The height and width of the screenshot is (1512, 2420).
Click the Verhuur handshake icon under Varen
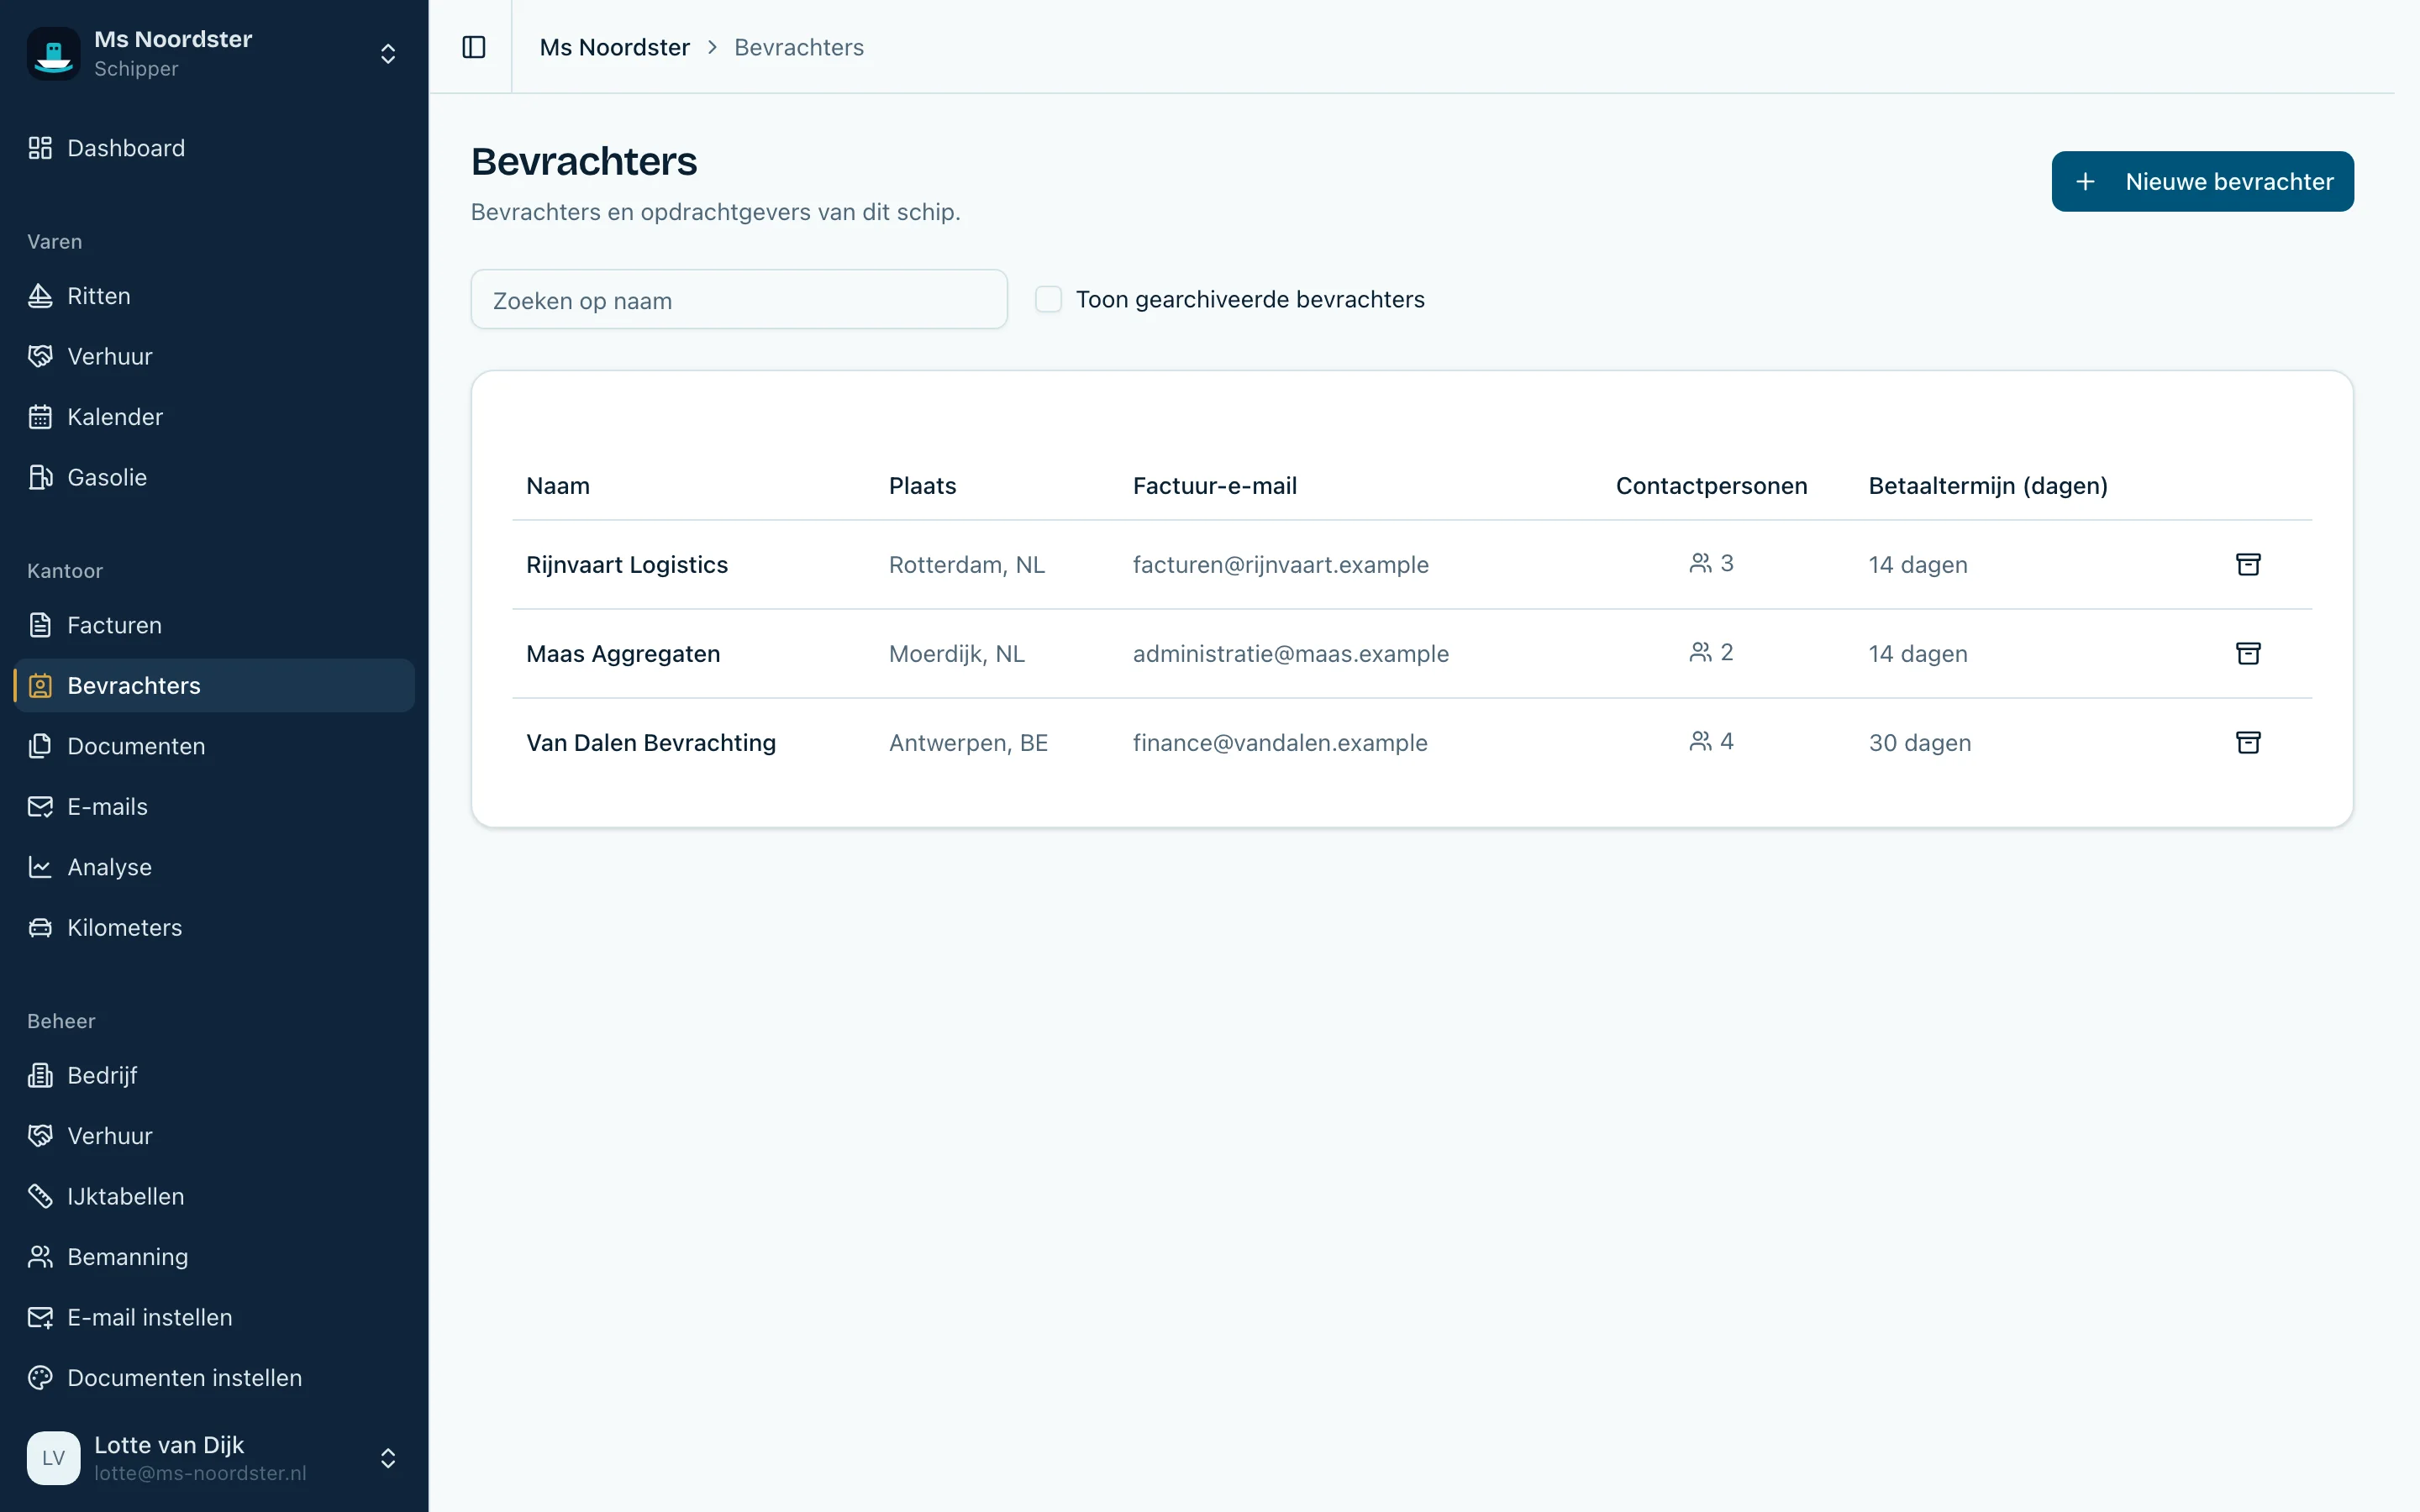(40, 356)
